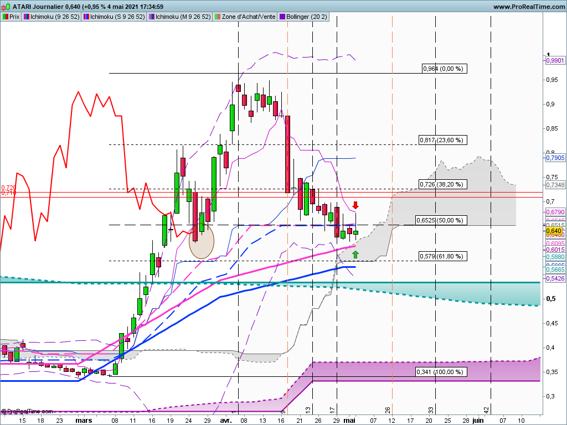Click the color icon of Ichimoku (9 26 52)
This screenshot has height=425, width=567.
click(27, 17)
